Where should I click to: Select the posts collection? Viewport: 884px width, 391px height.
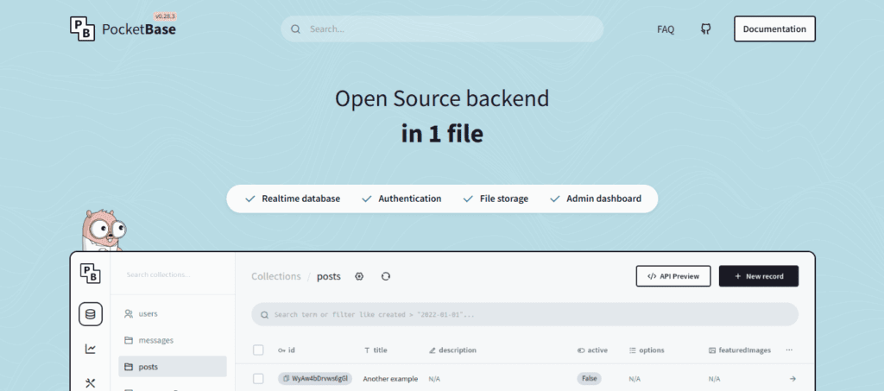[x=173, y=367]
